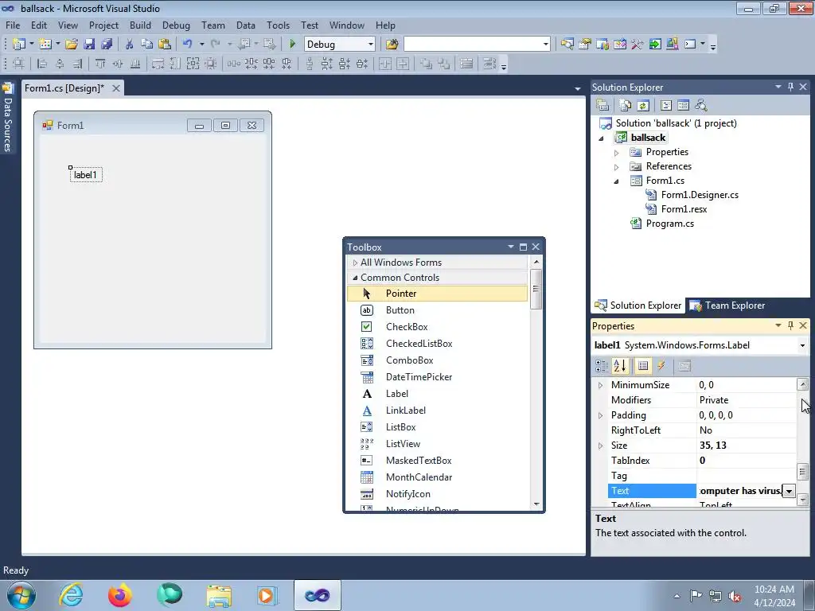Click Show All Files in Solution Explorer
The height and width of the screenshot is (611, 815).
(x=626, y=106)
